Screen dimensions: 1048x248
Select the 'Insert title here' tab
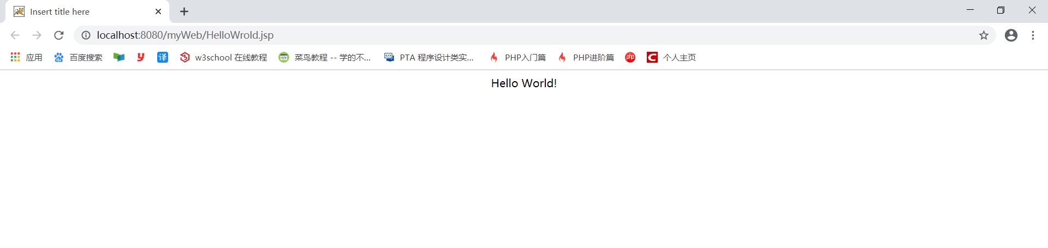pos(87,11)
